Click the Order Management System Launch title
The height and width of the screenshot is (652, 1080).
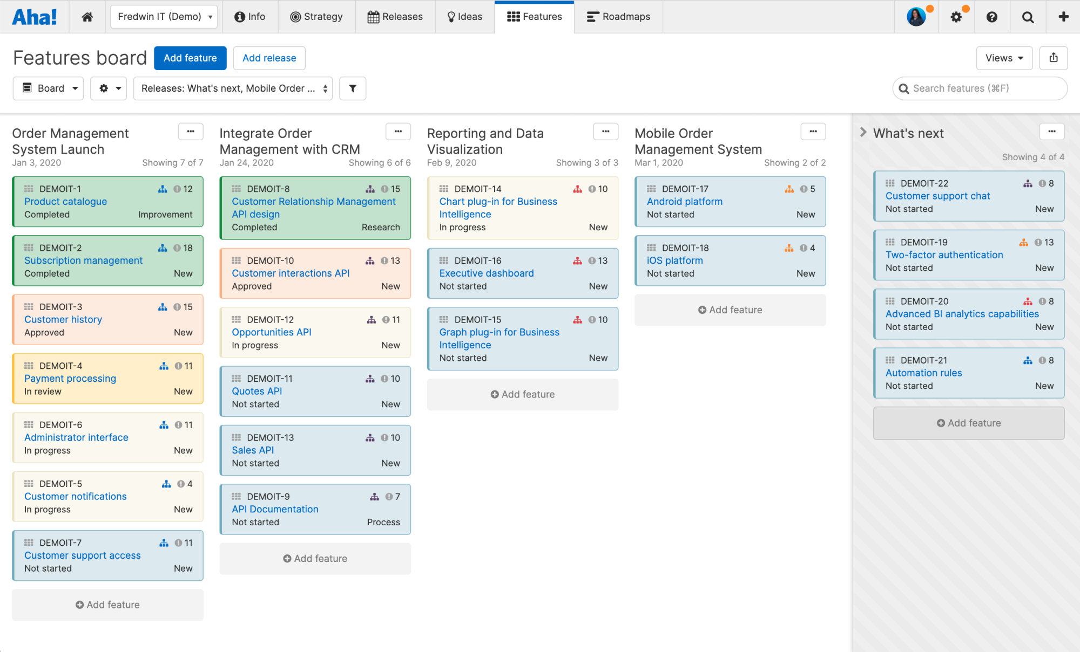click(x=71, y=141)
